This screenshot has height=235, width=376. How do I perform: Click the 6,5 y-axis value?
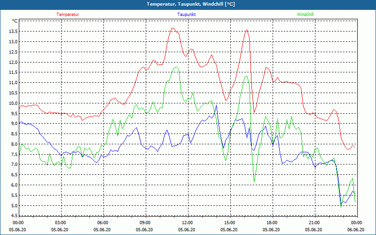click(x=14, y=175)
